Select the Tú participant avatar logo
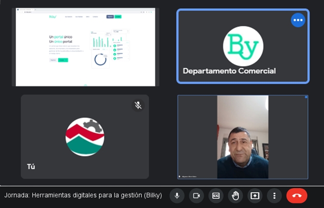Screen dimensions: 324x208 (85, 137)
